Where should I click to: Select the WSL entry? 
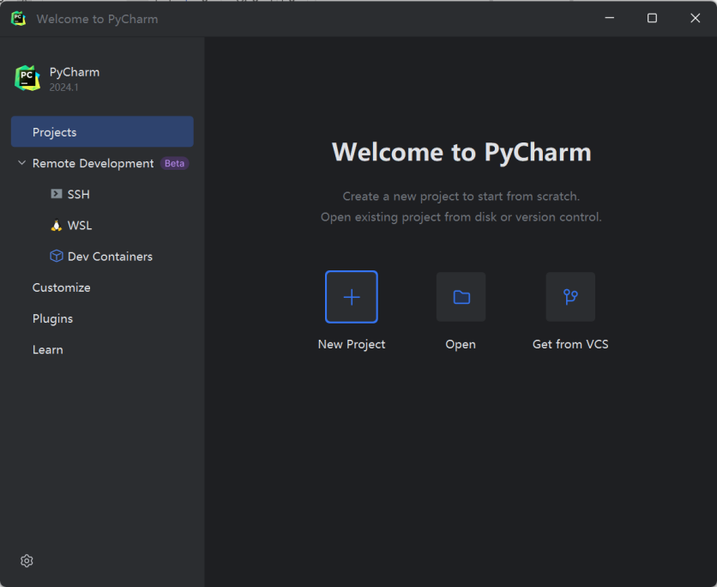tap(80, 226)
